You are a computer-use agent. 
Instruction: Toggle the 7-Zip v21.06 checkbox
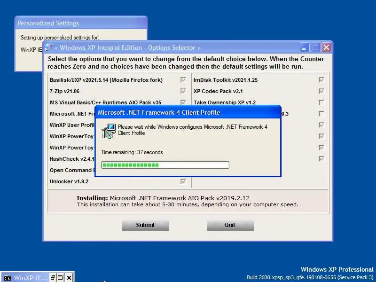click(x=183, y=91)
